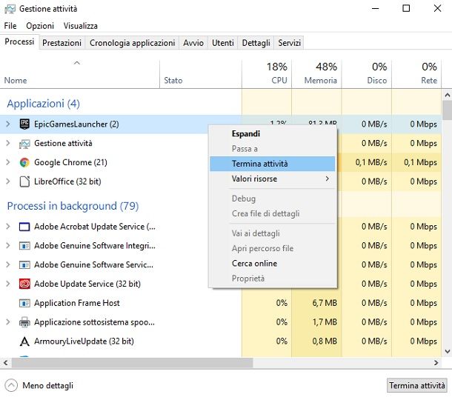Screen dimensions: 452x400
Task: Maximize the Gestione attività window
Action: (406, 8)
